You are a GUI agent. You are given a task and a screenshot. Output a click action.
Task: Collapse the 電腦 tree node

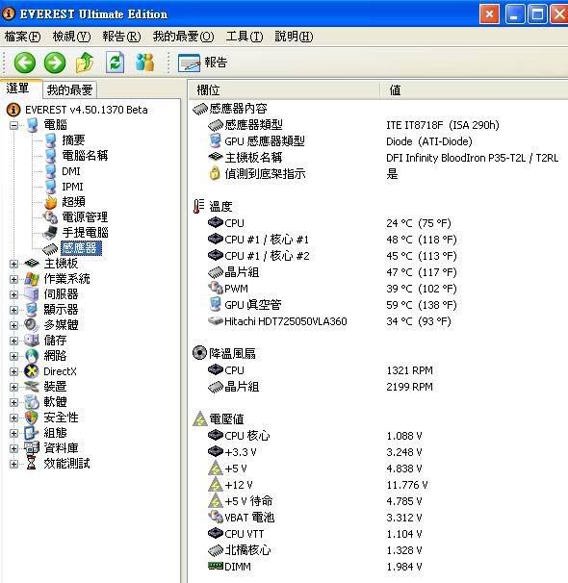pyautogui.click(x=13, y=125)
